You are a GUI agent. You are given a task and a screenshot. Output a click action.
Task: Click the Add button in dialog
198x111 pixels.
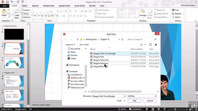click(134, 101)
